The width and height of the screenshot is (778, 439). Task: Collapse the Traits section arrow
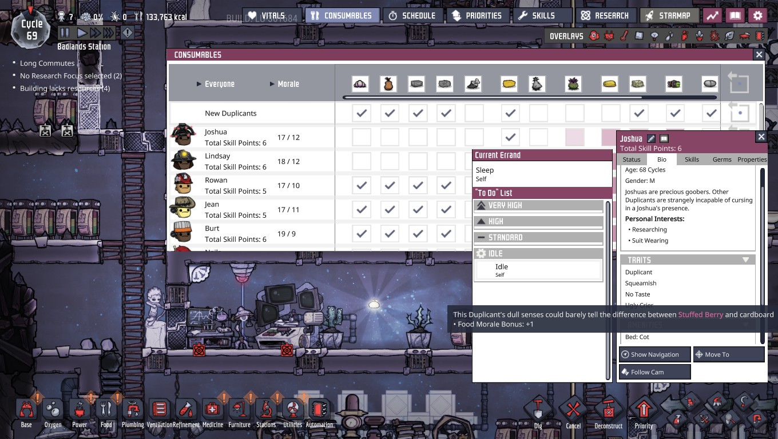pos(745,260)
